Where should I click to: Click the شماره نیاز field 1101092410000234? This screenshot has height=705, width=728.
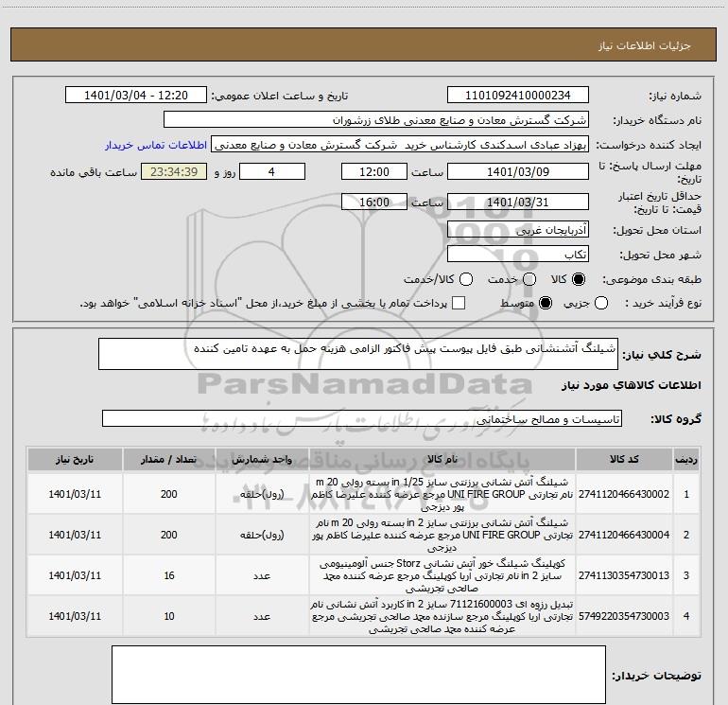tap(518, 96)
